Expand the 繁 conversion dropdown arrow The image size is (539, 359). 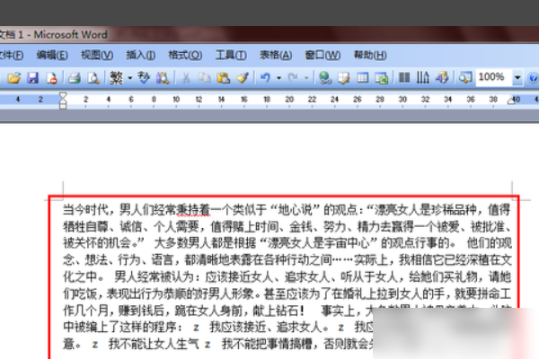point(130,78)
